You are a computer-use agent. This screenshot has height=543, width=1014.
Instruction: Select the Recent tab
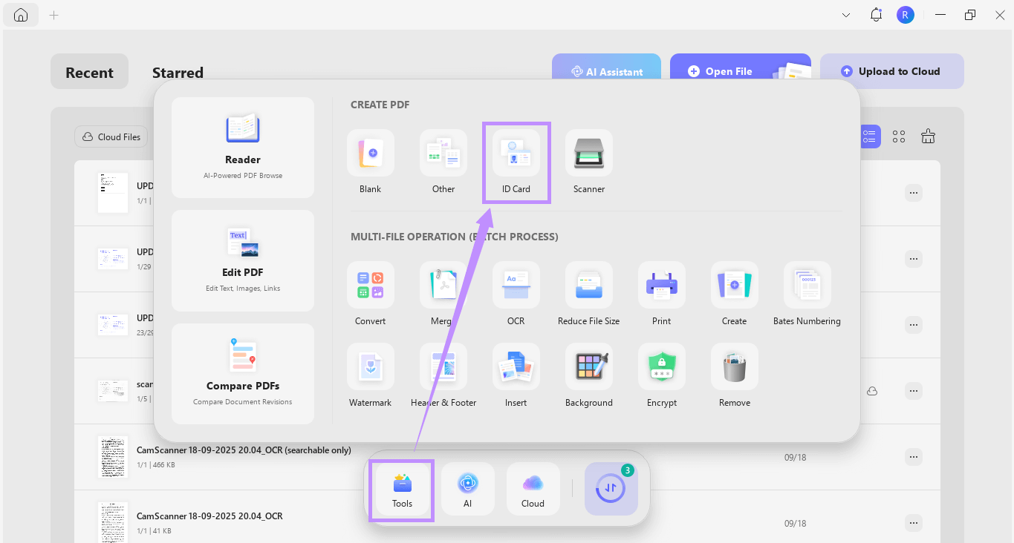(89, 72)
